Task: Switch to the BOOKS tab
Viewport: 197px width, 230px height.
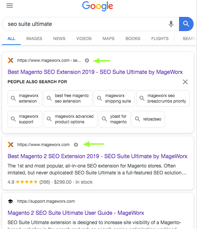Action: point(133,39)
